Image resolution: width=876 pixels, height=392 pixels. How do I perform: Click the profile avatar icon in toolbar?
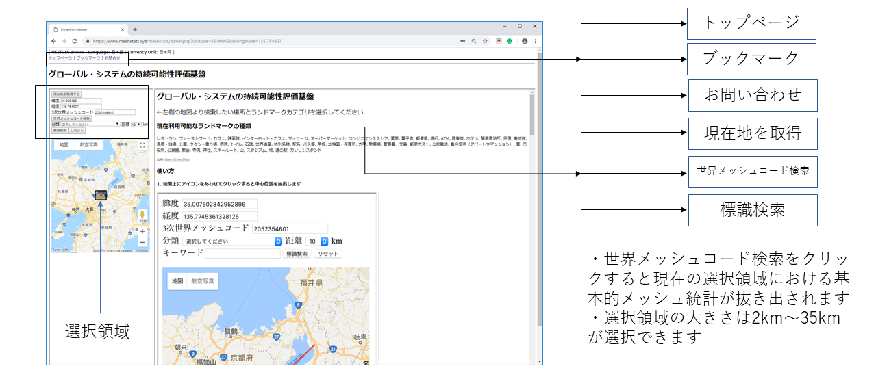525,41
